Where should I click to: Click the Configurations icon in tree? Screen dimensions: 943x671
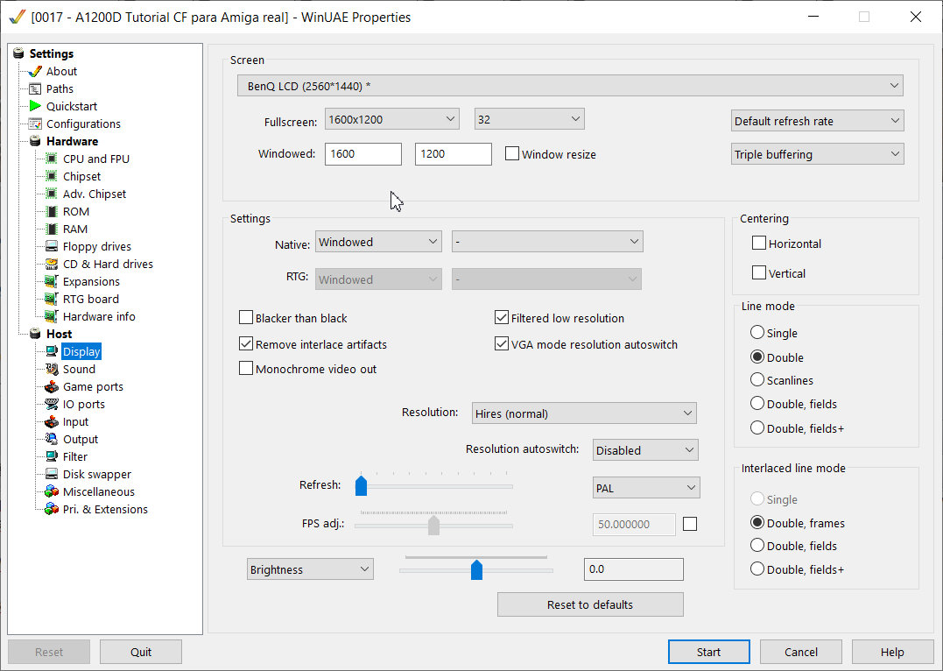[x=36, y=124]
